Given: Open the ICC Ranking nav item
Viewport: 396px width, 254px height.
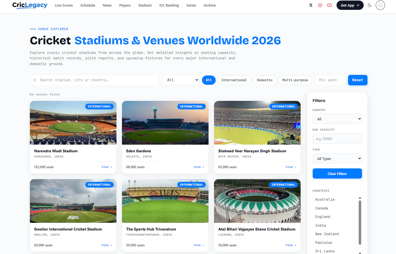Looking at the screenshot, I should (169, 5).
